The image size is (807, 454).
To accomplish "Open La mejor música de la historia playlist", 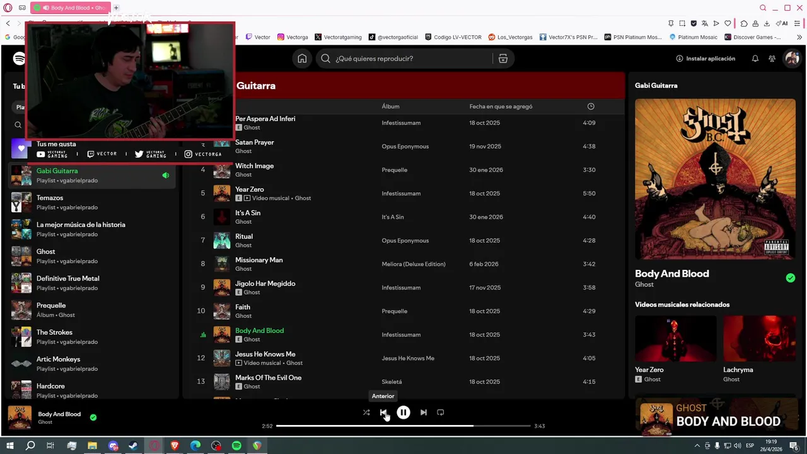I will (x=91, y=229).
